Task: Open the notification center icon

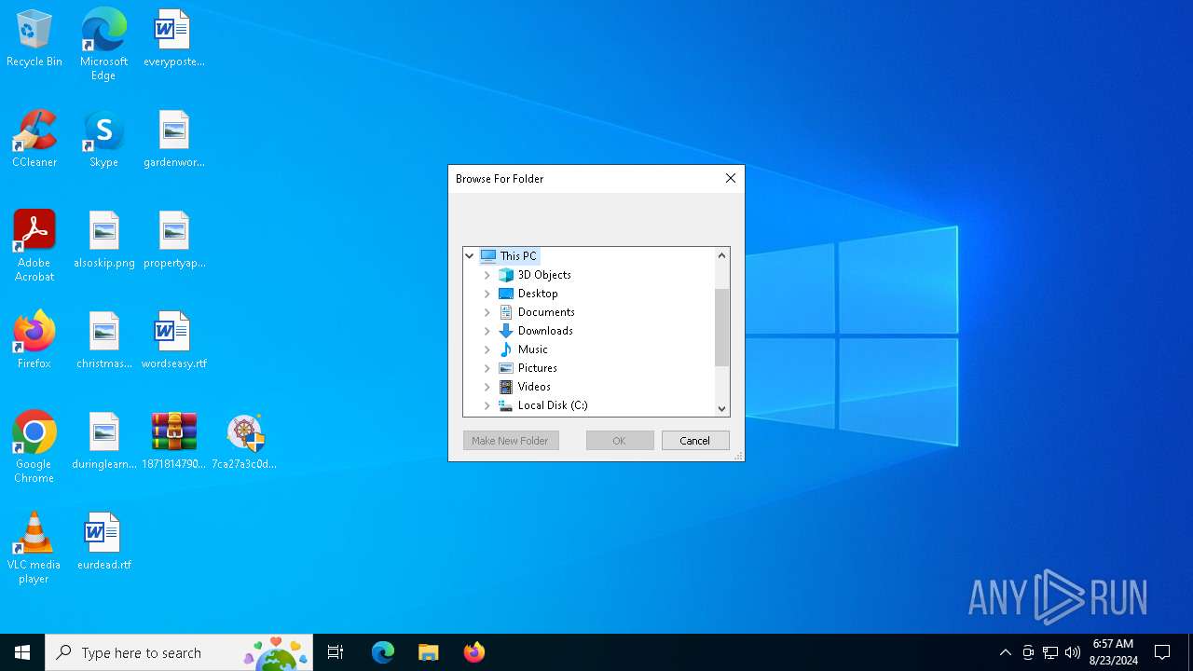Action: coord(1162,652)
